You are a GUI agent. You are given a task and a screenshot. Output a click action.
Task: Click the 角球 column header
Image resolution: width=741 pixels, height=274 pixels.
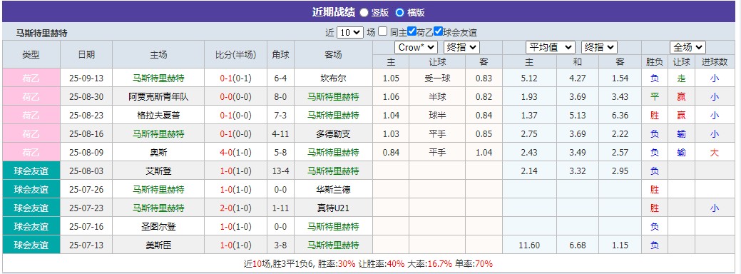click(x=281, y=55)
